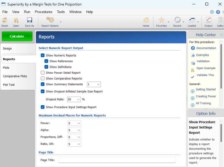Go to Home via house icon
Viewport: 224px width, 167px height.
click(x=146, y=20)
